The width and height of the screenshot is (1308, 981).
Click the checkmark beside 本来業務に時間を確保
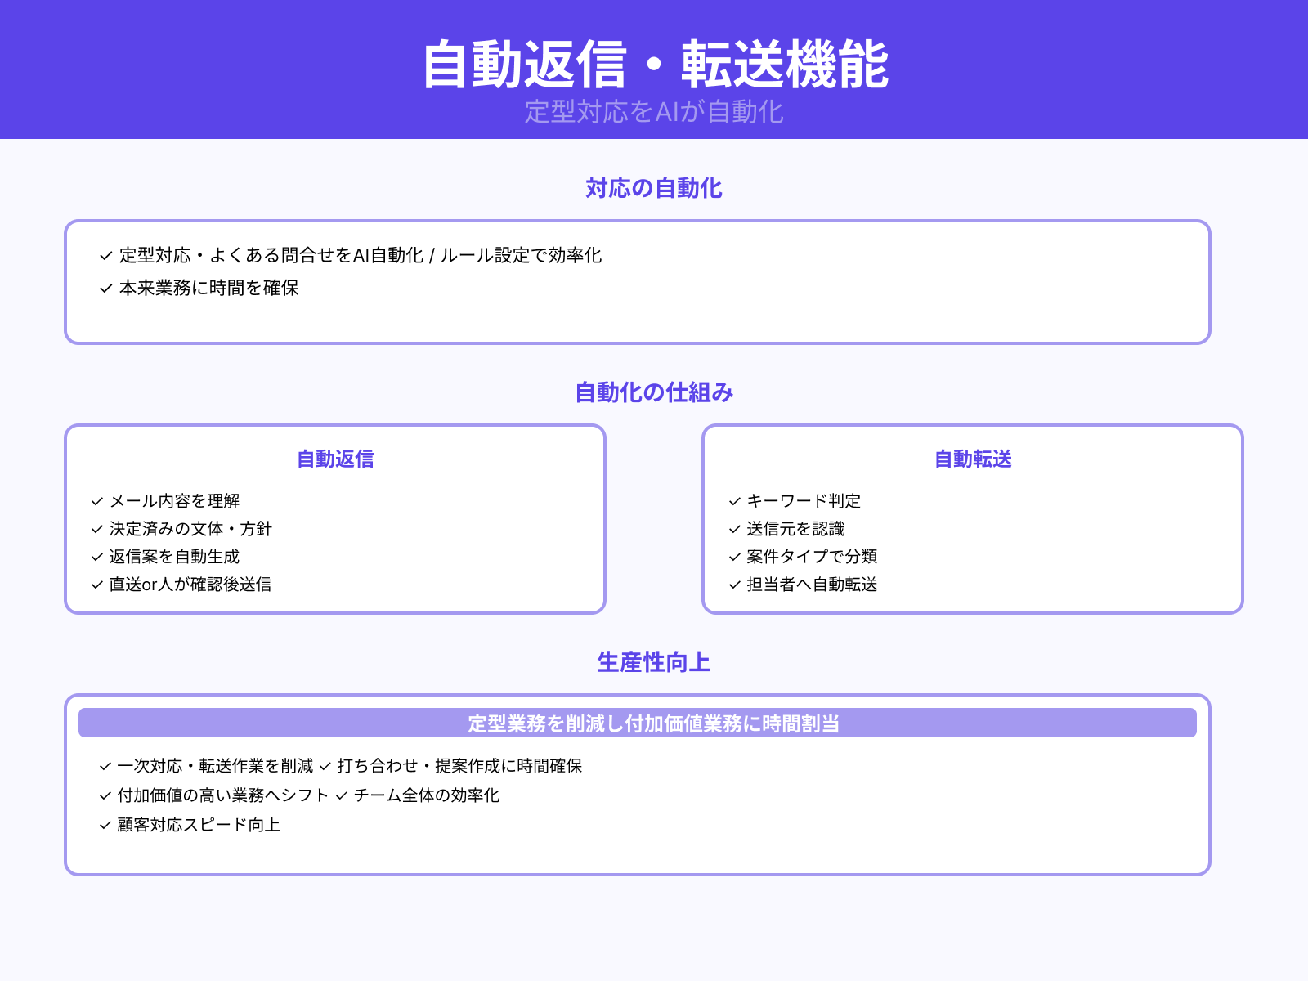pyautogui.click(x=104, y=288)
